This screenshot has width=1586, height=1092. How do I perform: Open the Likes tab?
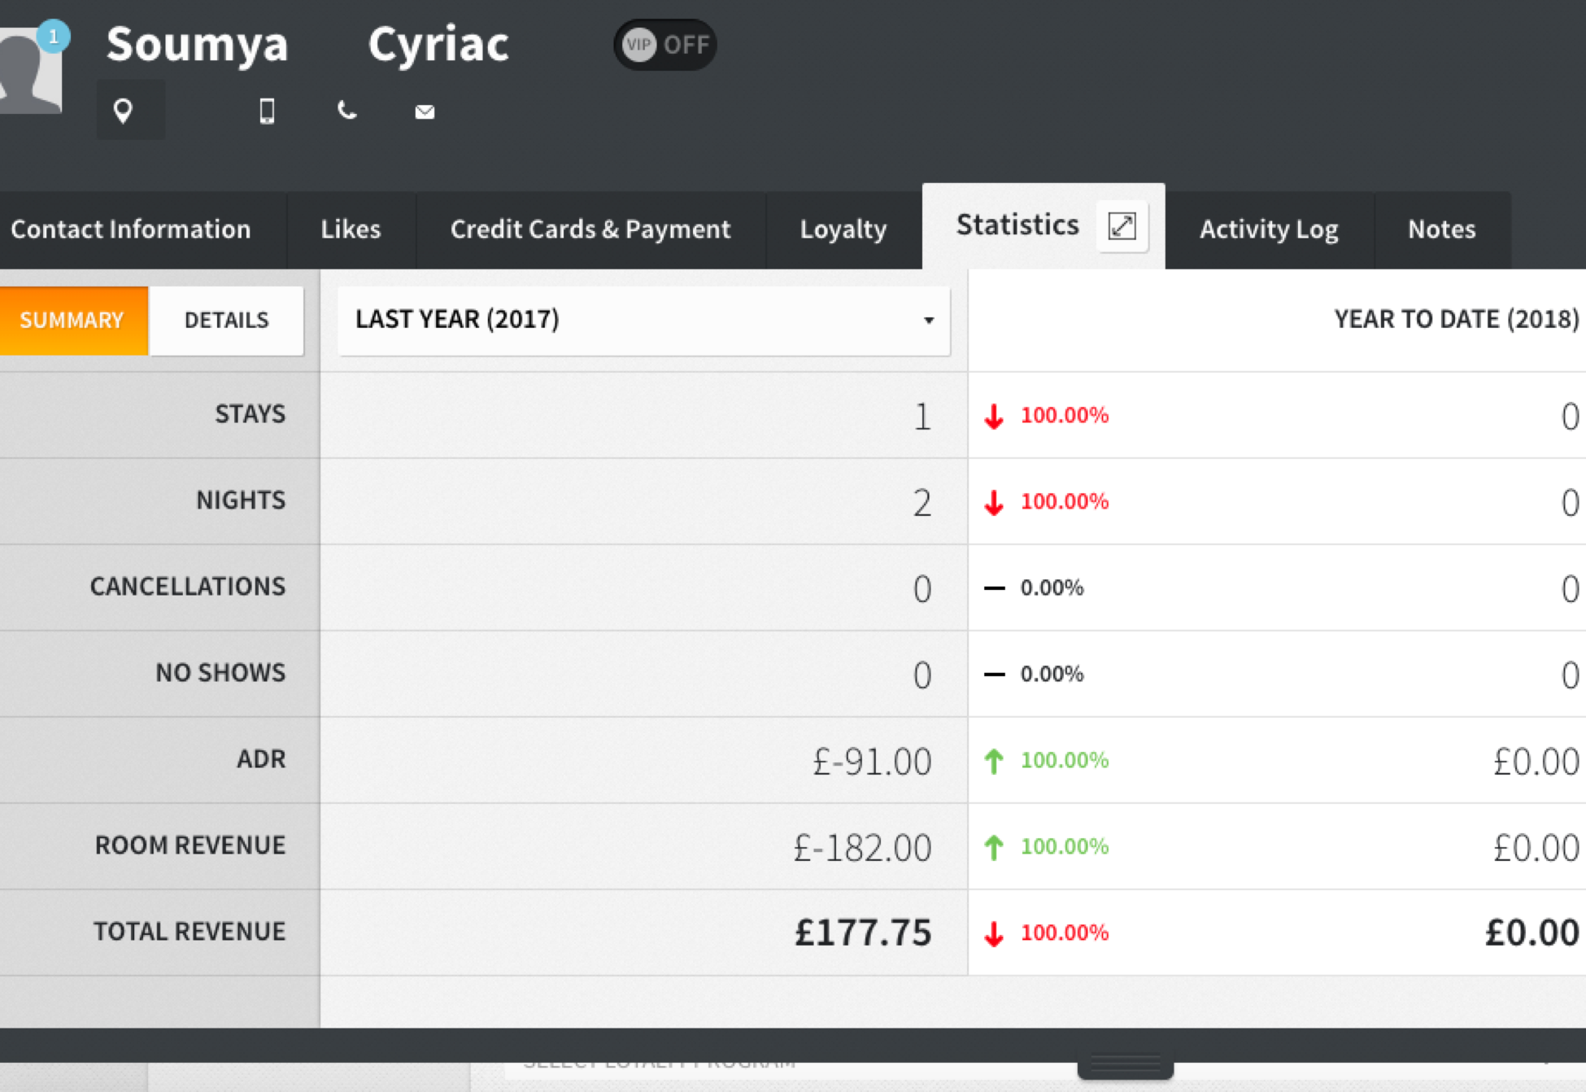tap(351, 229)
